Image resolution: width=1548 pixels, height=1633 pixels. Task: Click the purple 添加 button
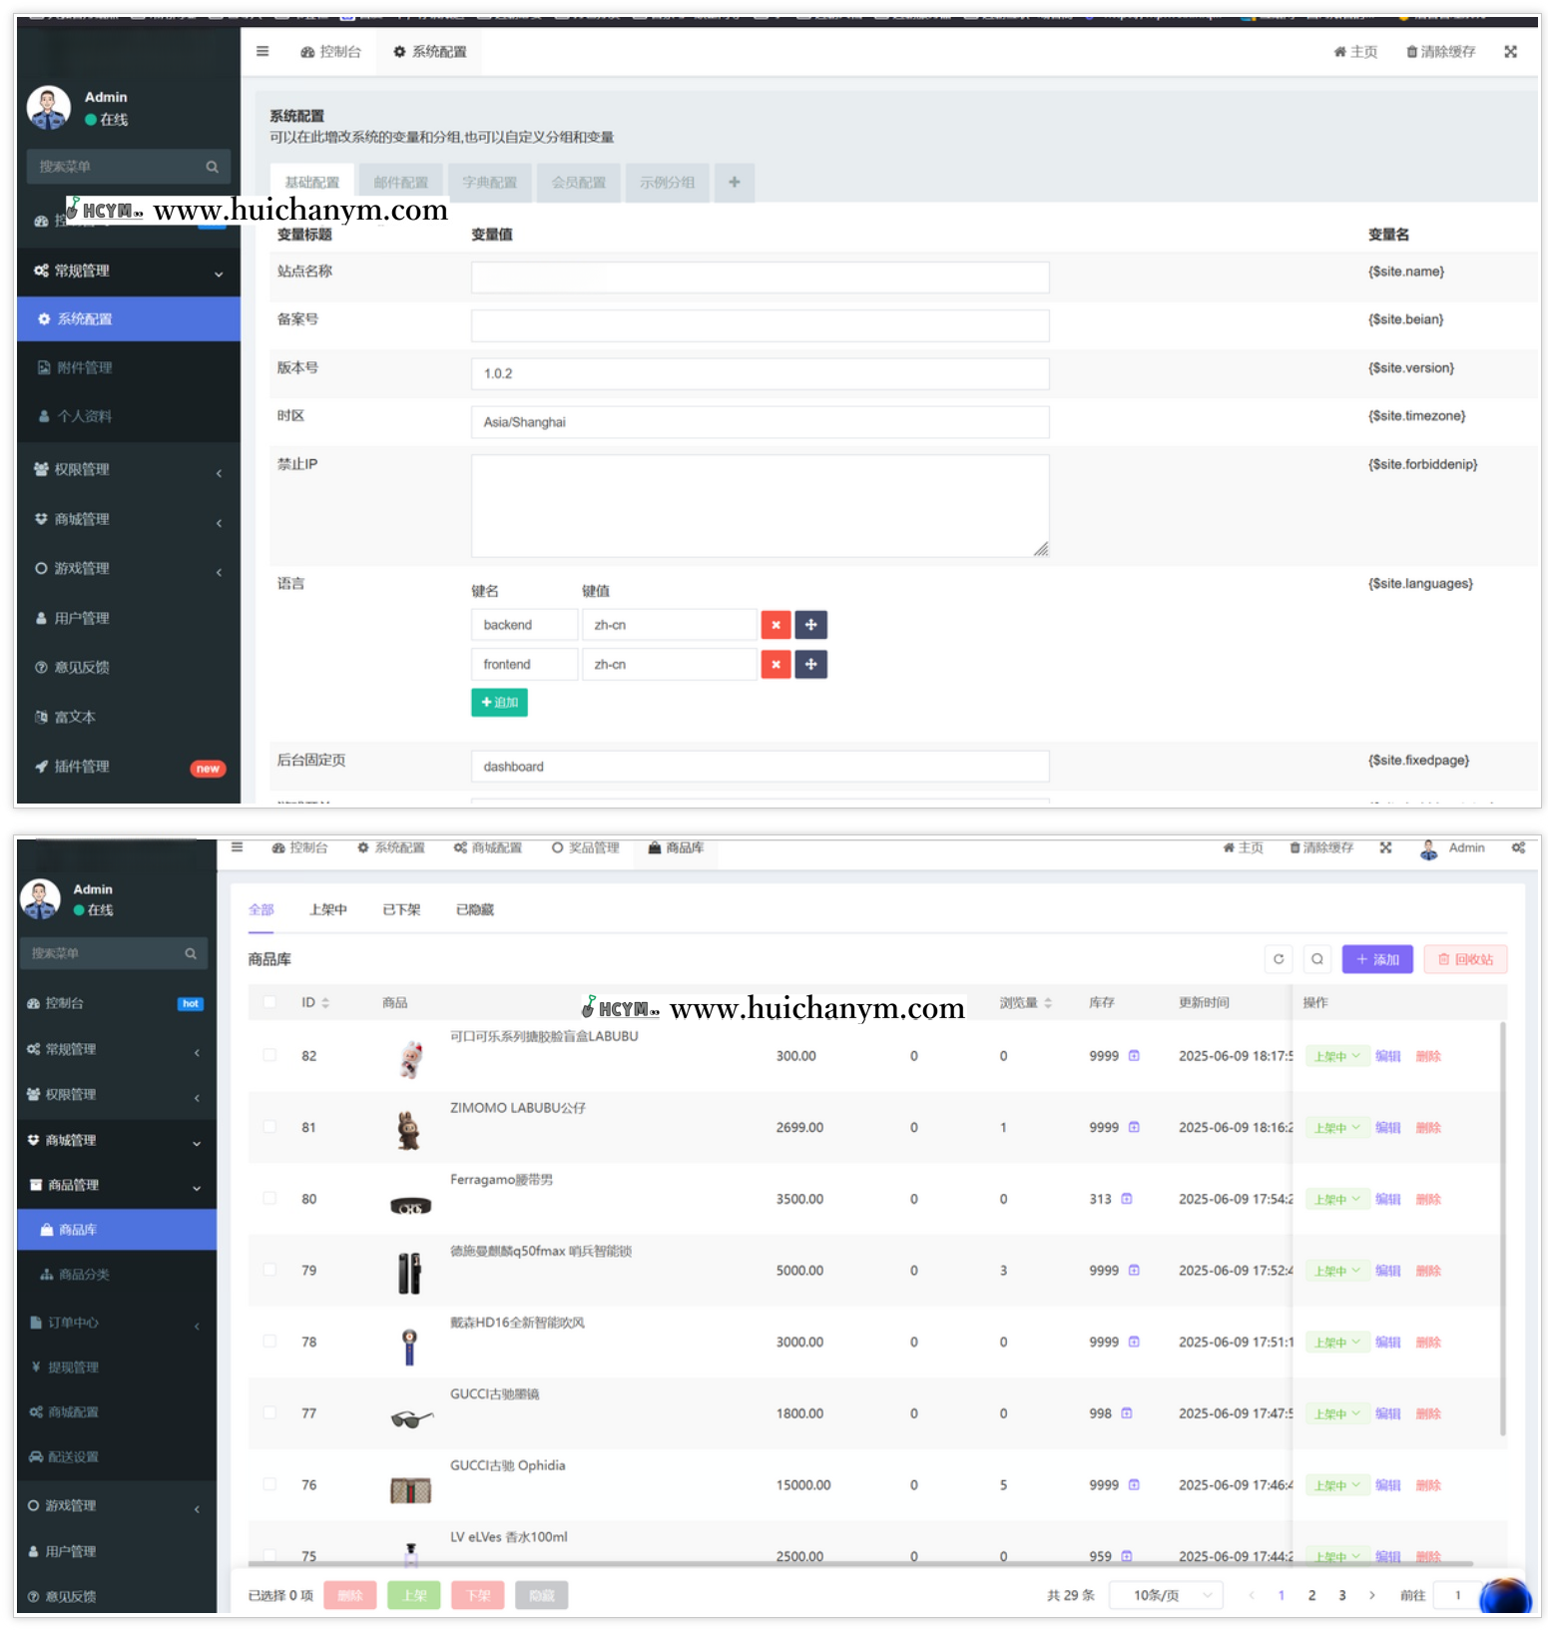tap(1376, 959)
